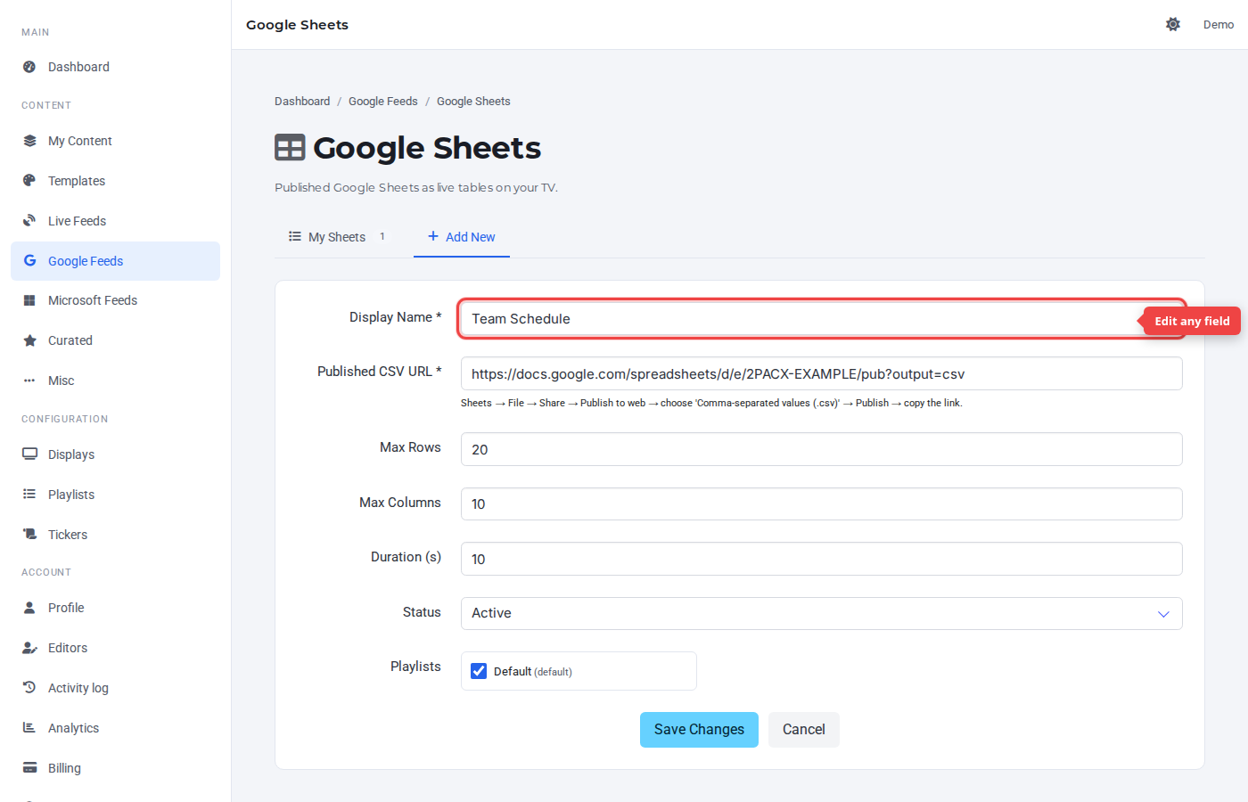
Task: Click the Save Changes button
Action: [699, 730]
